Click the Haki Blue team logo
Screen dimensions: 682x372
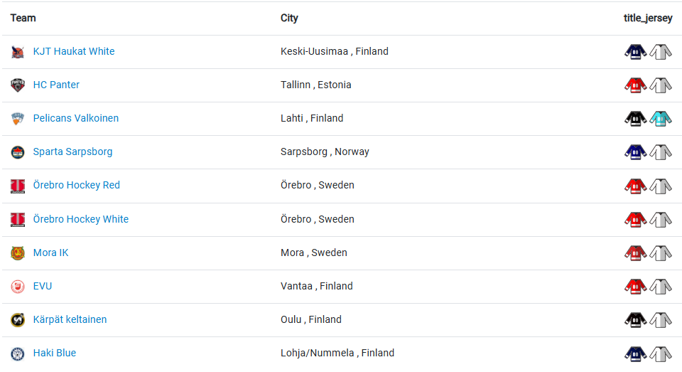18,354
